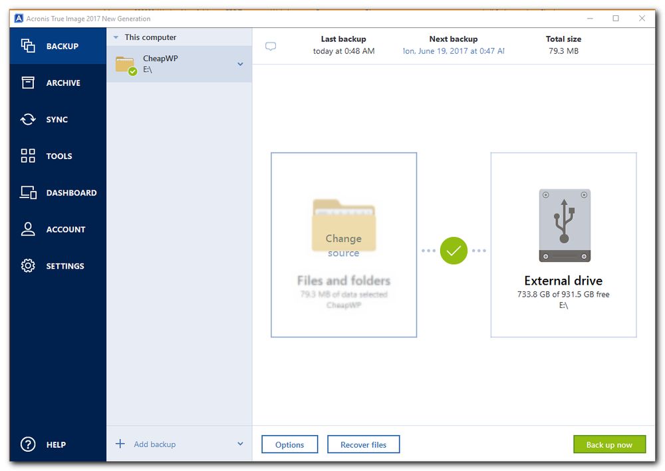665x471 pixels.
Task: Click the Account person icon
Action: coord(28,230)
